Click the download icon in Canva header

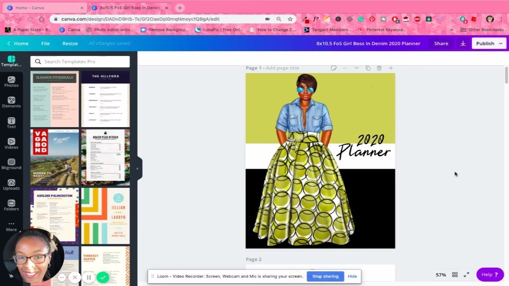point(463,43)
